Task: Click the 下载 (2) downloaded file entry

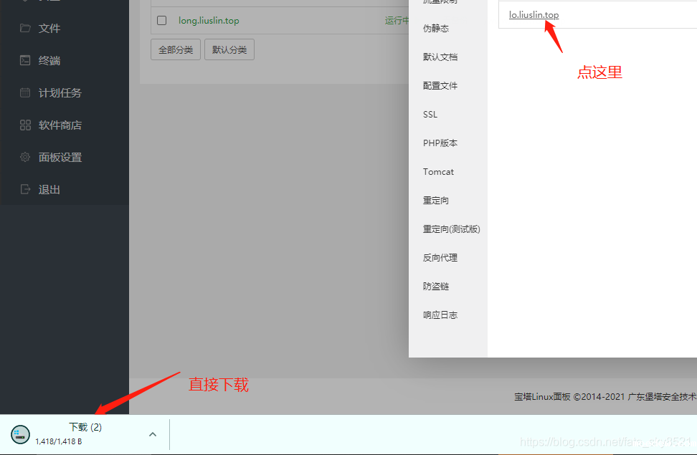Action: 85,427
